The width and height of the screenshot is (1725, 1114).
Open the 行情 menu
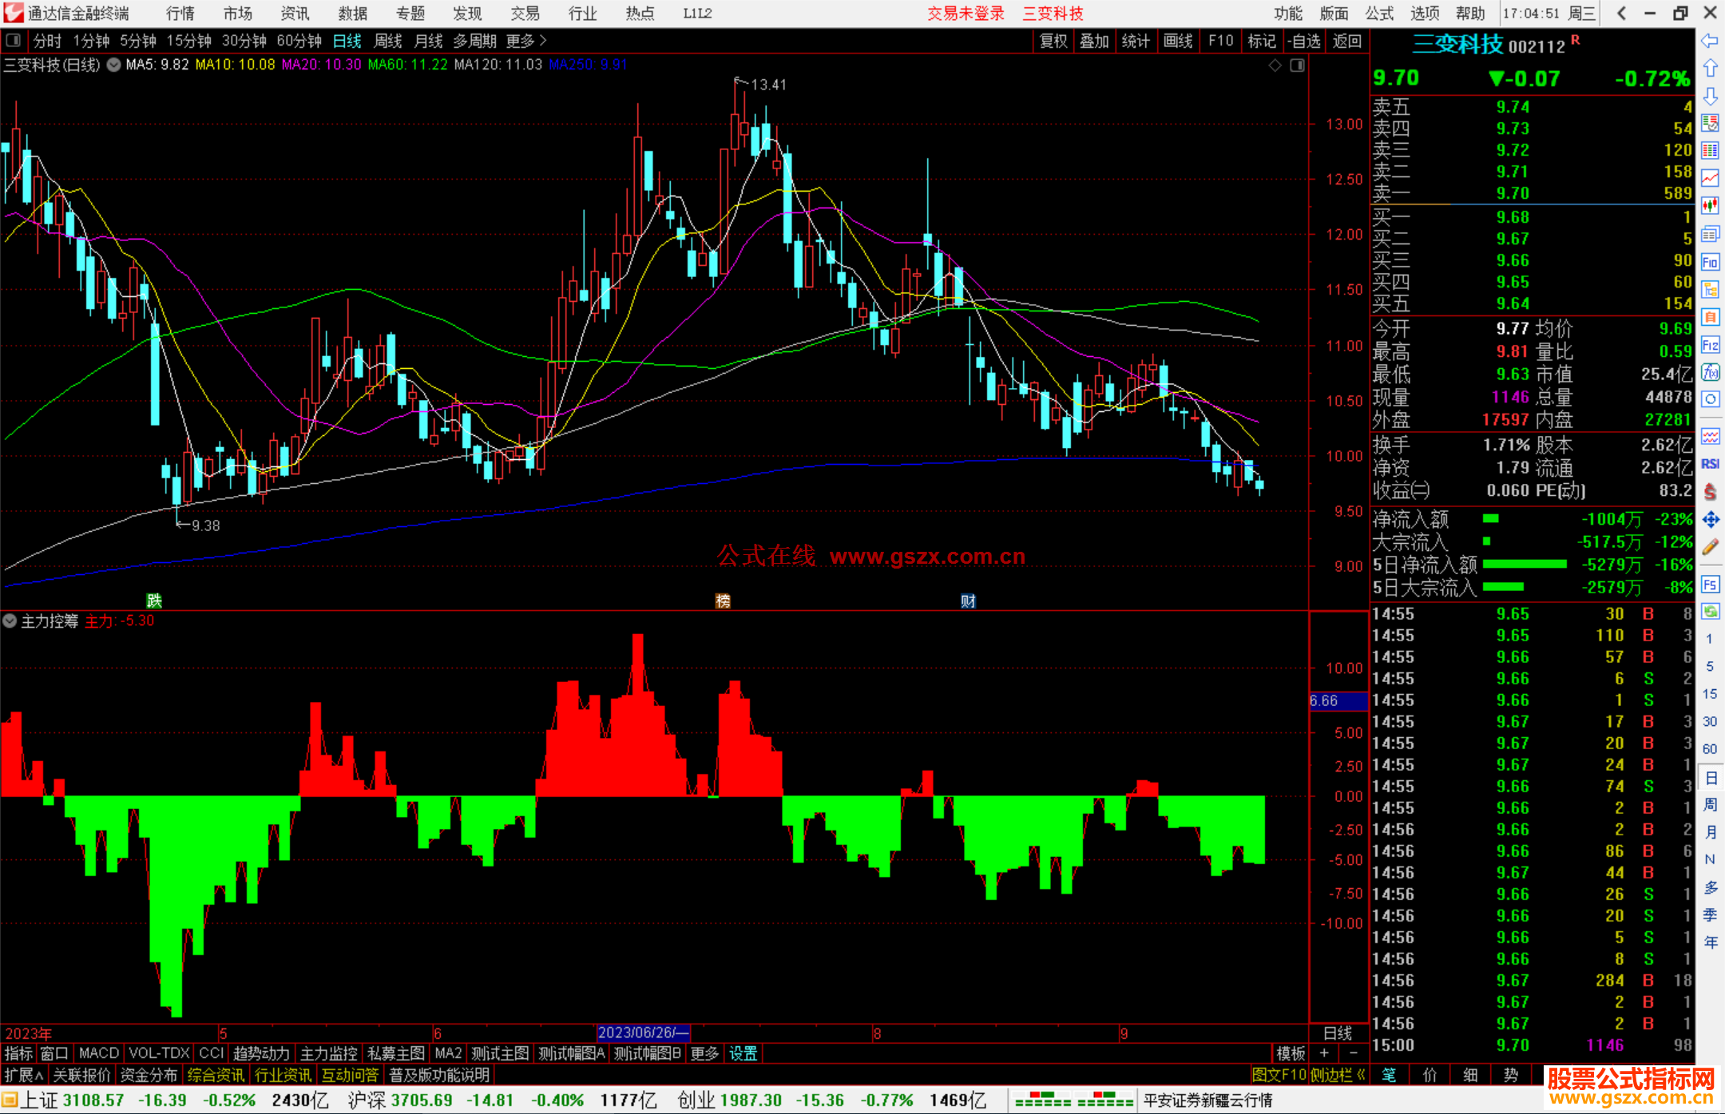[180, 13]
